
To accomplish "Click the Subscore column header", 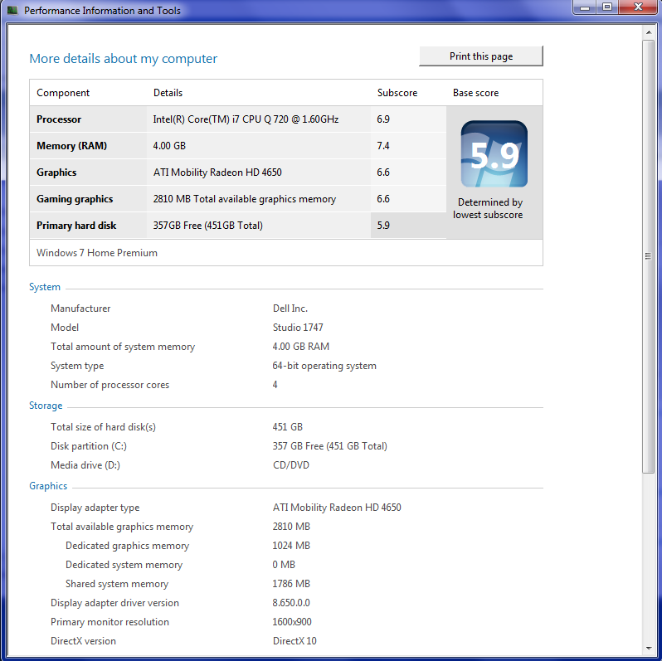I will (397, 93).
